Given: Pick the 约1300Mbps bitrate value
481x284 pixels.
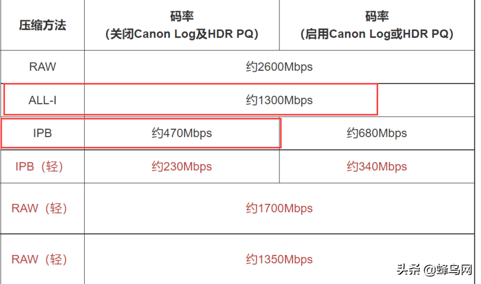Looking at the screenshot, I should 279,101.
